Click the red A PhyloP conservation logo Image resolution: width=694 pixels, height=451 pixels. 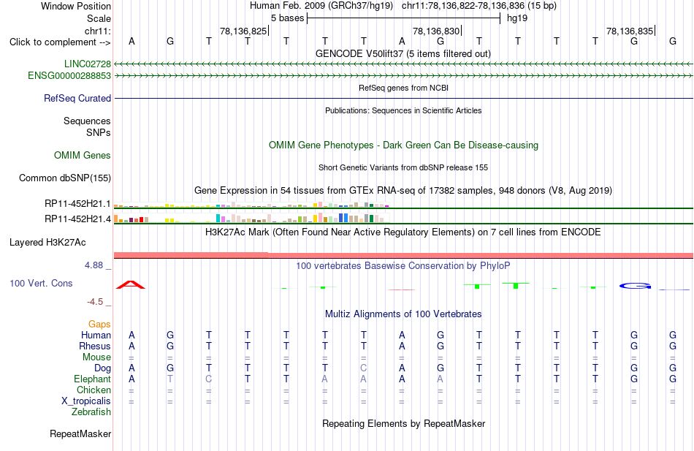(x=131, y=285)
